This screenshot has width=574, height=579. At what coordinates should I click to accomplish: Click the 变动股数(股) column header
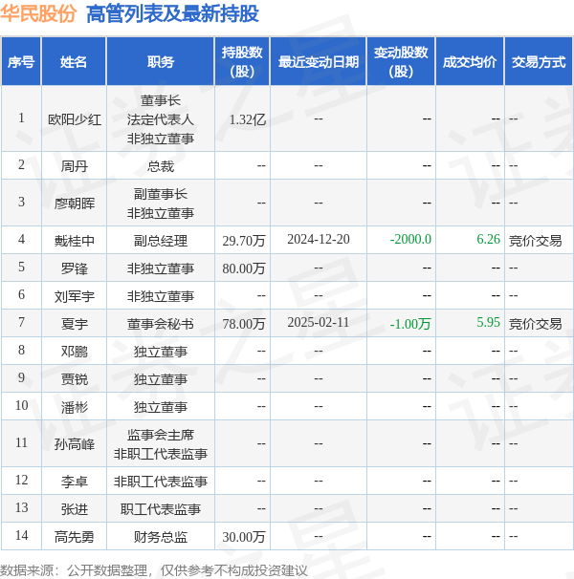(x=401, y=62)
